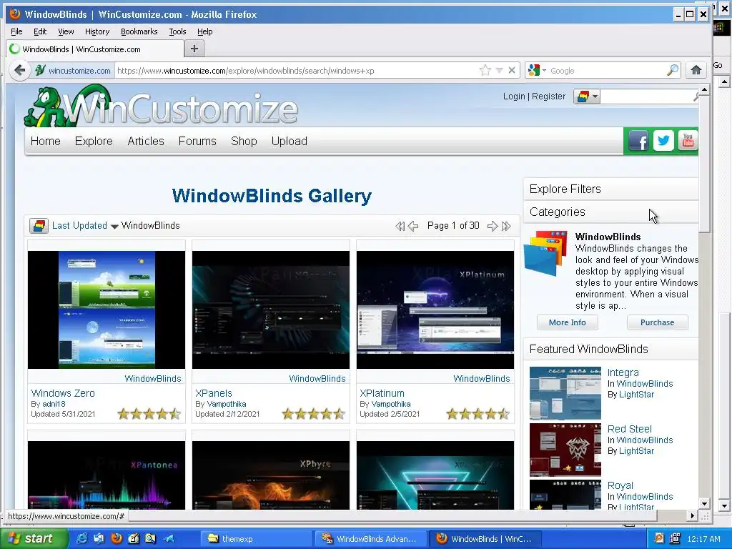This screenshot has width=732, height=549.
Task: Click the wincustomize.com site identity icon
Action: tap(74, 71)
